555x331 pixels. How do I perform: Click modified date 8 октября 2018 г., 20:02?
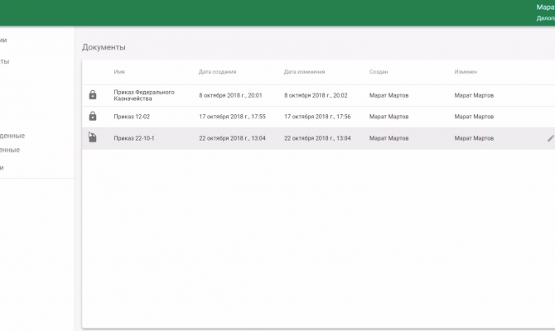[316, 95]
